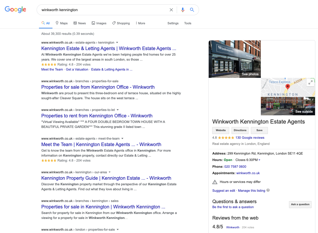Expand arrow next to estate-agents › kennington URL

(x=117, y=42)
